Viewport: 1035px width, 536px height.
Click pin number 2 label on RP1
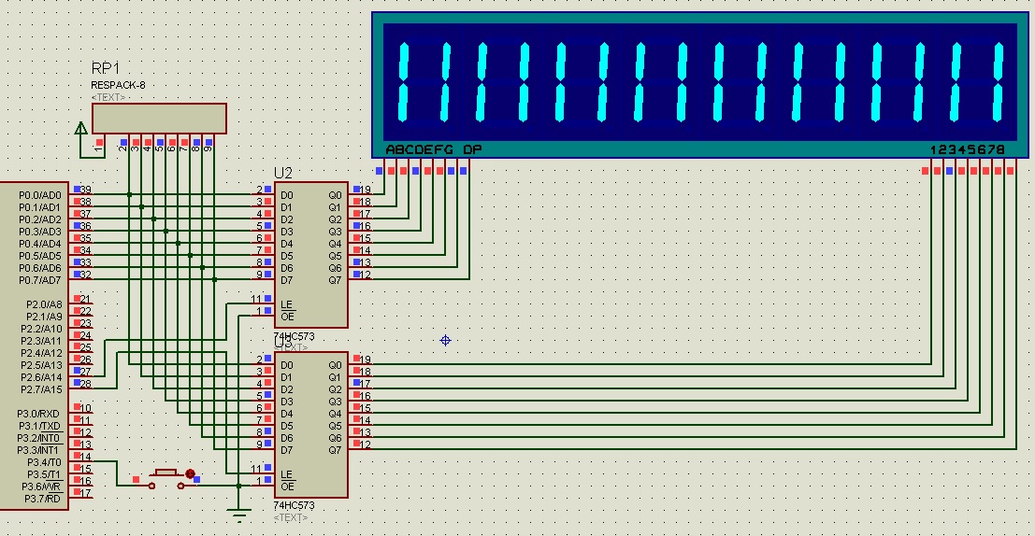pos(122,148)
